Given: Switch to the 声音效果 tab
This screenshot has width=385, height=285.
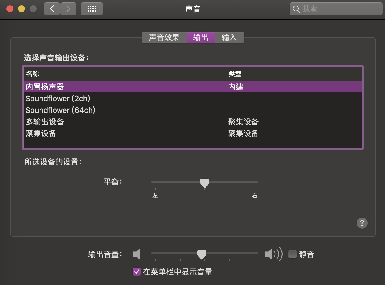Looking at the screenshot, I should pyautogui.click(x=164, y=37).
